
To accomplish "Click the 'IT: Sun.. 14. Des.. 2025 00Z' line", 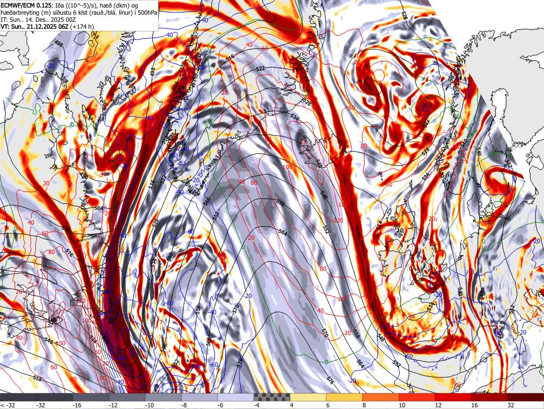I will pos(38,20).
